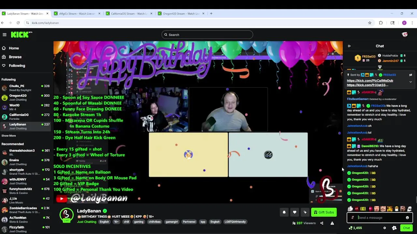
Task: Bookmark this page with star icon
Action: point(370,23)
